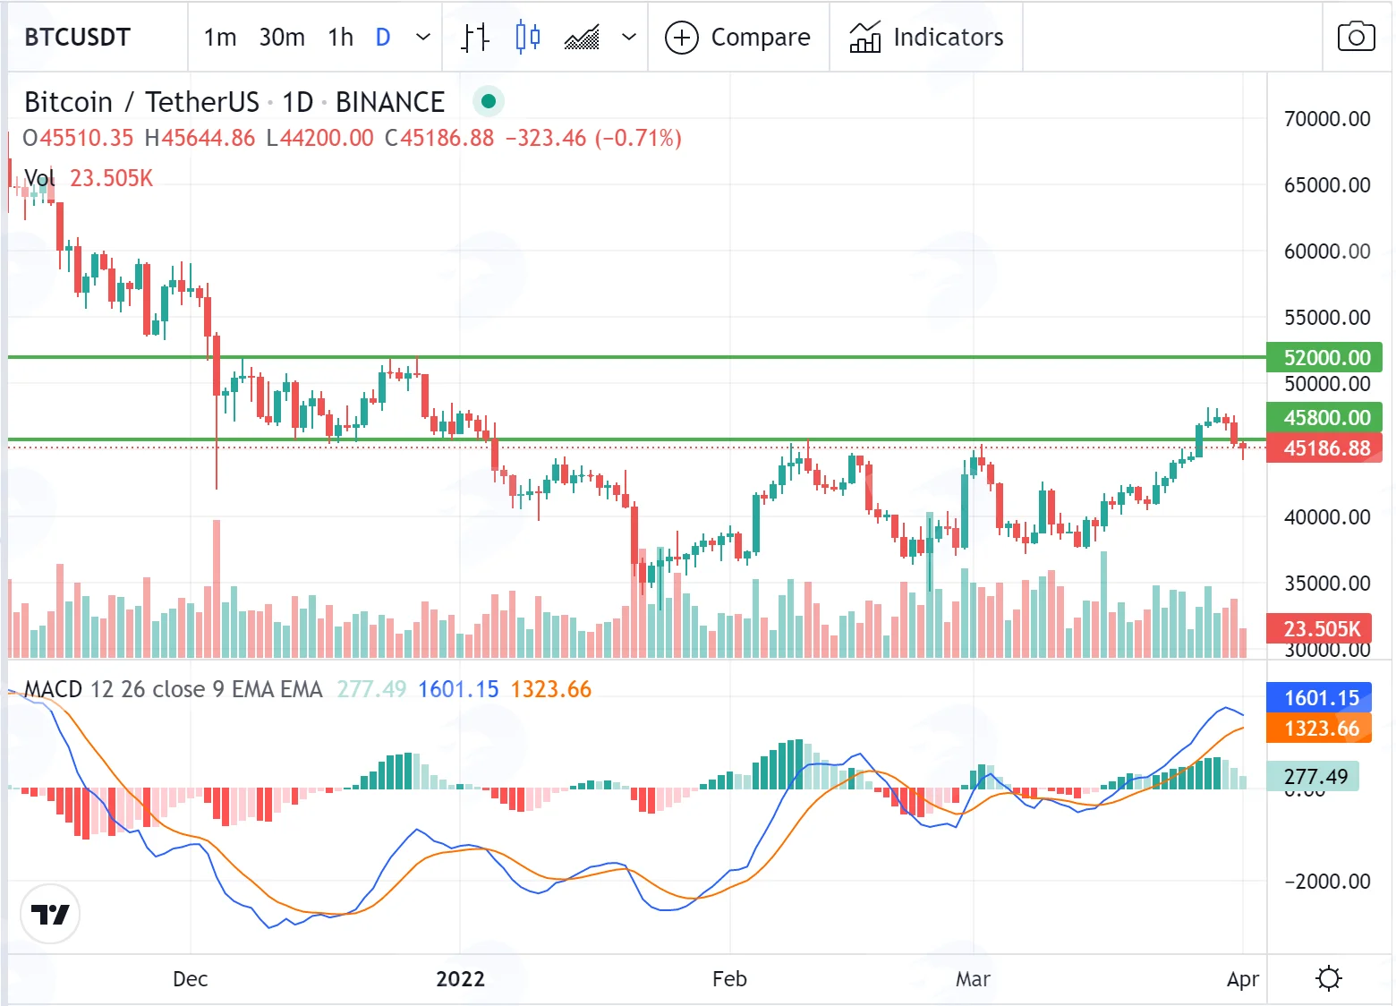Viewport: 1396px width, 1006px height.
Task: Click the 23.505K value beside Vol legend
Action: [x=112, y=178]
